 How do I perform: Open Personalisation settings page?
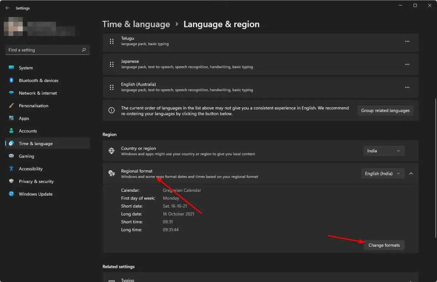[x=33, y=105]
